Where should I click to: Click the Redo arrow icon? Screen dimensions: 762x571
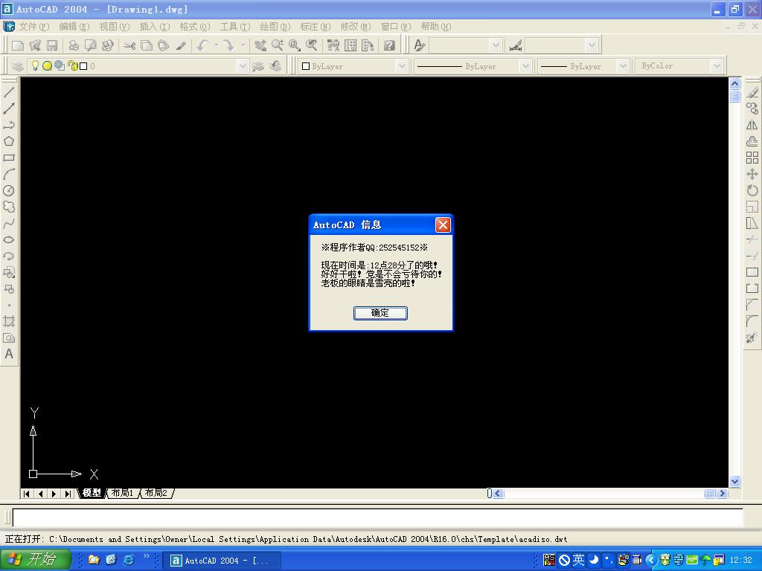(228, 45)
